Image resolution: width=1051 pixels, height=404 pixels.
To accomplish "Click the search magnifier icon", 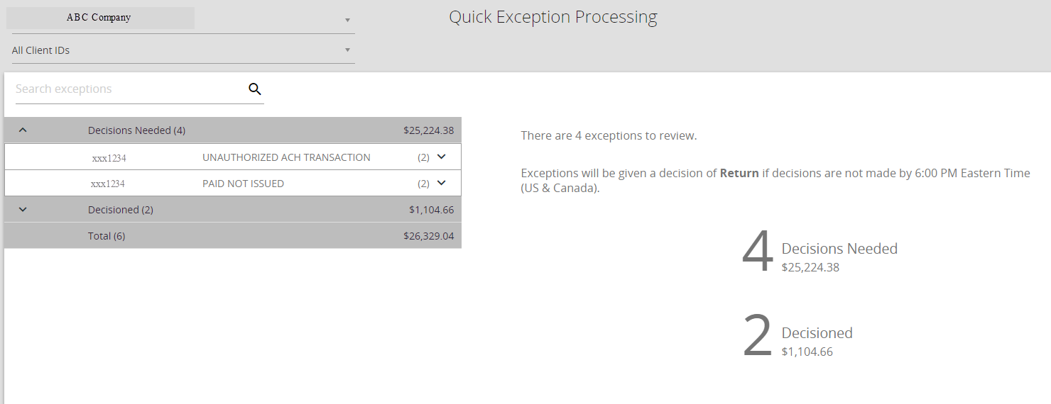I will 255,89.
